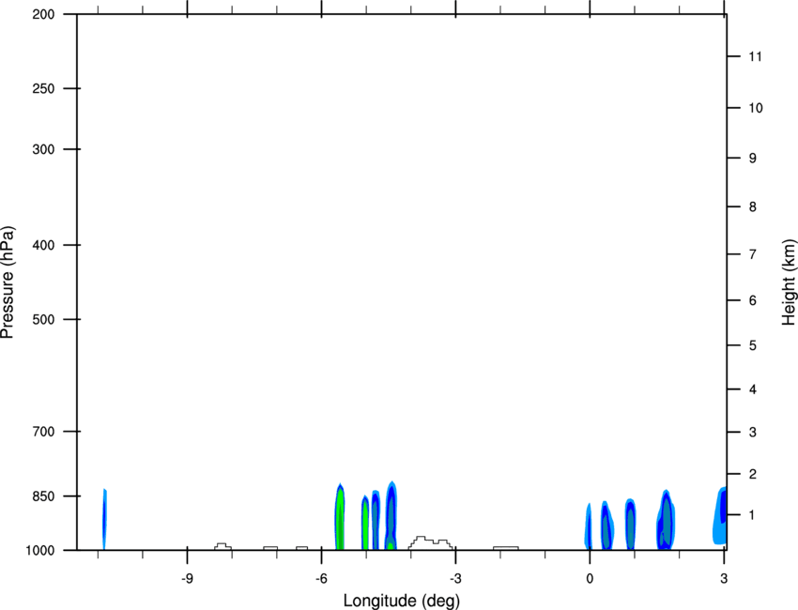Click the 'Pressure (hPa)' axis title
This screenshot has height=610, width=798.
coord(8,282)
